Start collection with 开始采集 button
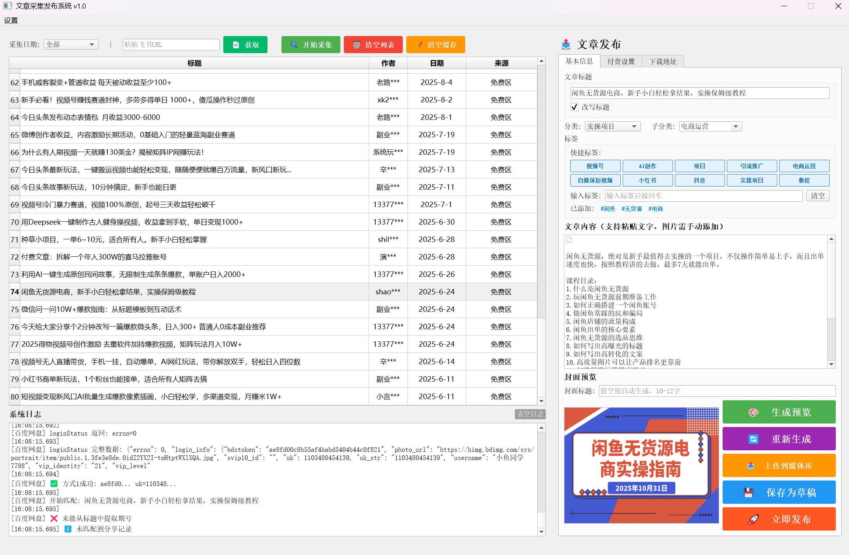Image resolution: width=849 pixels, height=555 pixels. (310, 44)
